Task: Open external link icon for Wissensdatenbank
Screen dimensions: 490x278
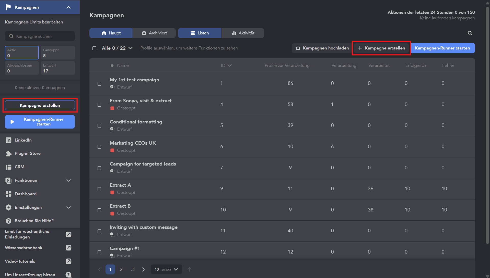Action: [68, 248]
